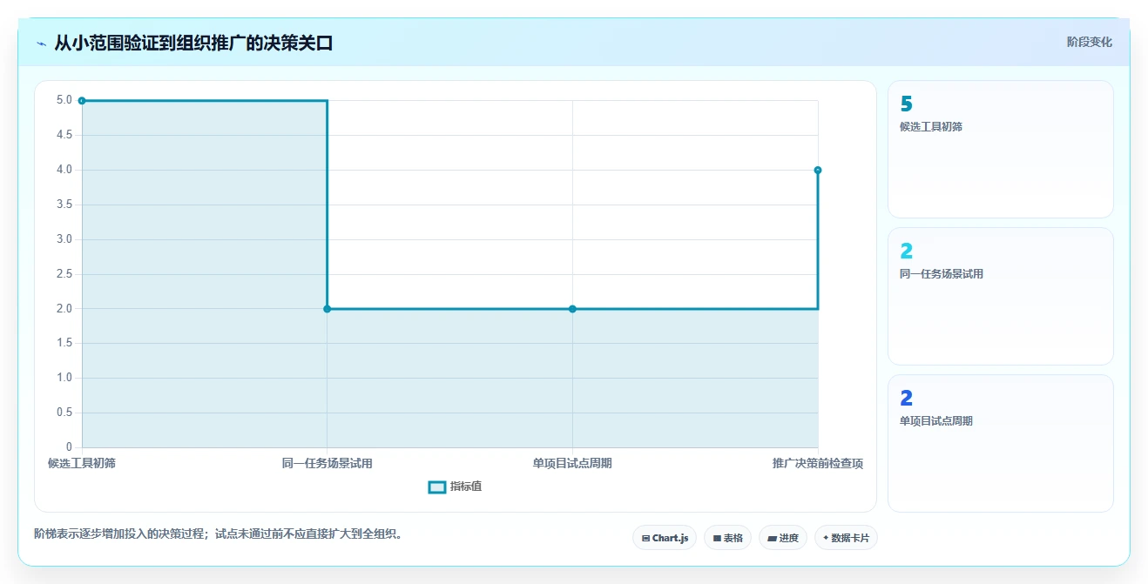Open the 候选工具初筛 data card

point(1001,149)
